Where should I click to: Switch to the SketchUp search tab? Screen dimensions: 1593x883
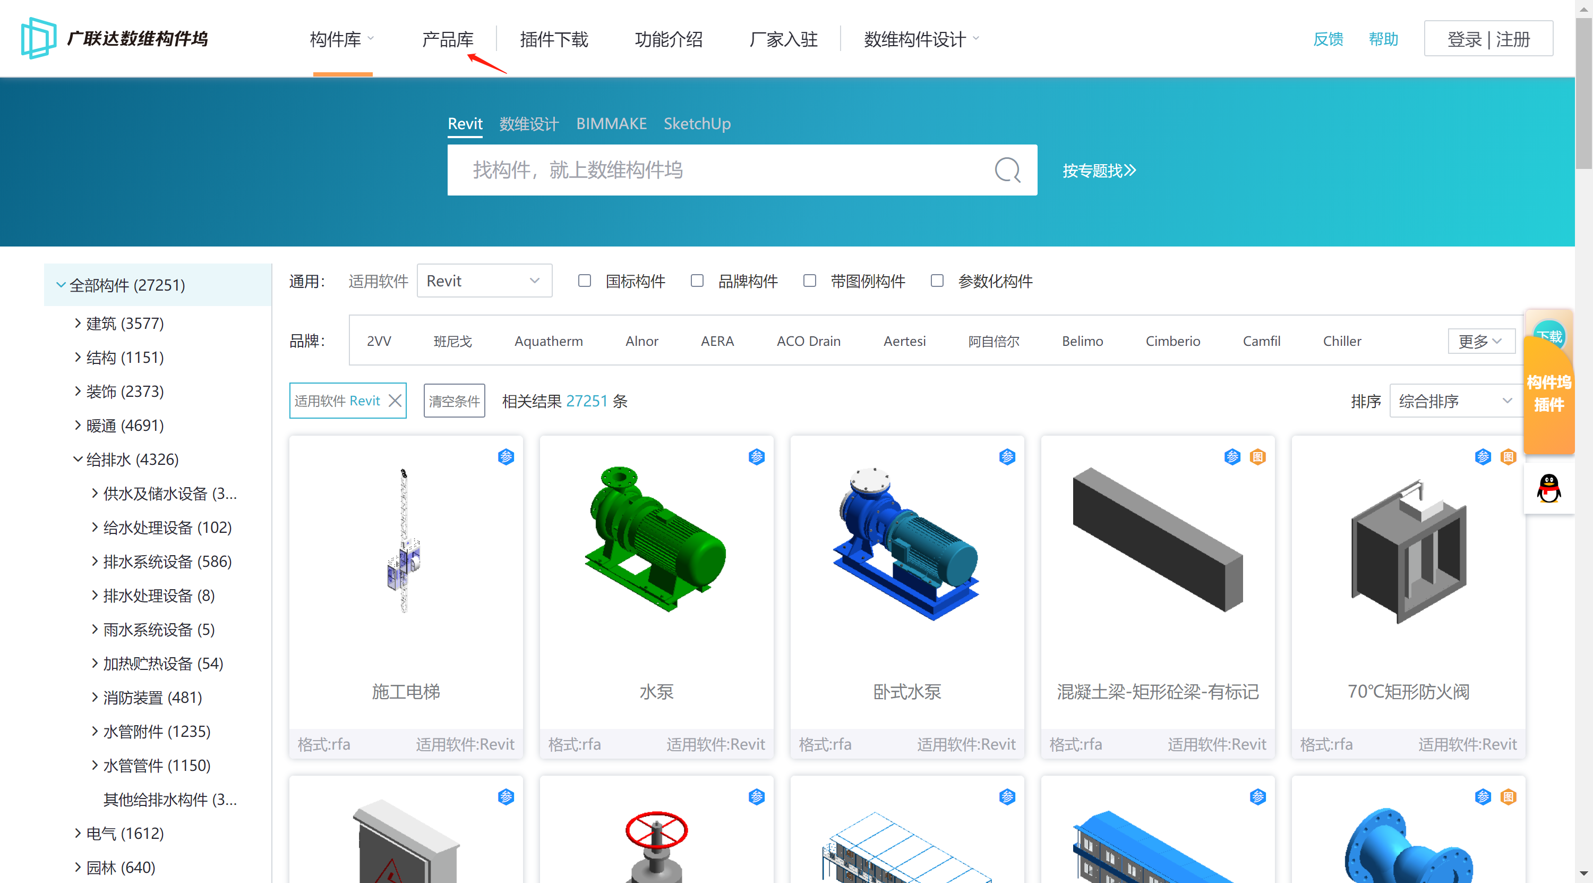click(x=697, y=124)
